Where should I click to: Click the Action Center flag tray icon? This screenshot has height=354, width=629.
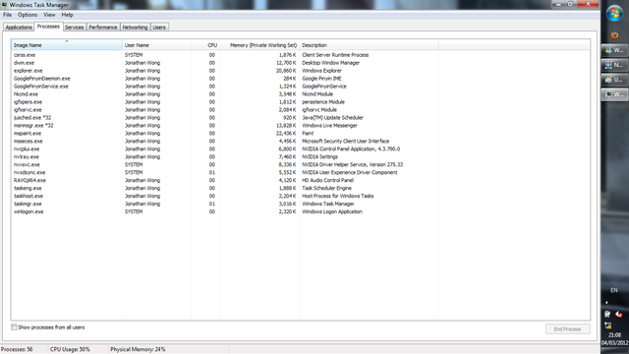(x=607, y=314)
